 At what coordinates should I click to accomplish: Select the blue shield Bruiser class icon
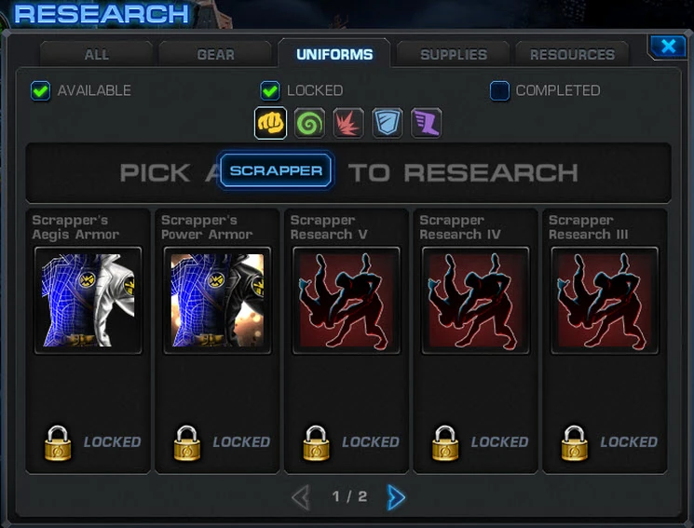click(388, 123)
